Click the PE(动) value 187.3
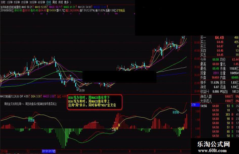This screenshot has height=154, width=239. 235,92
